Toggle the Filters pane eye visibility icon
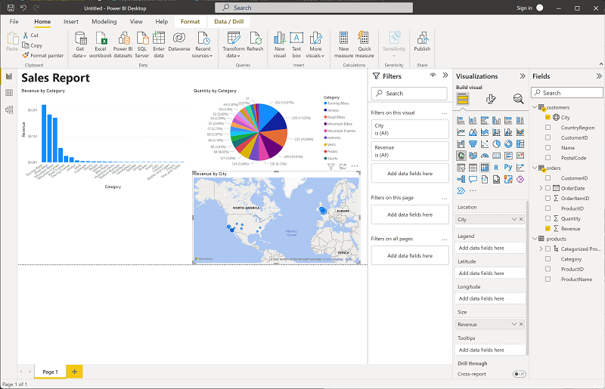Viewport: 605px width, 389px height. pos(433,76)
